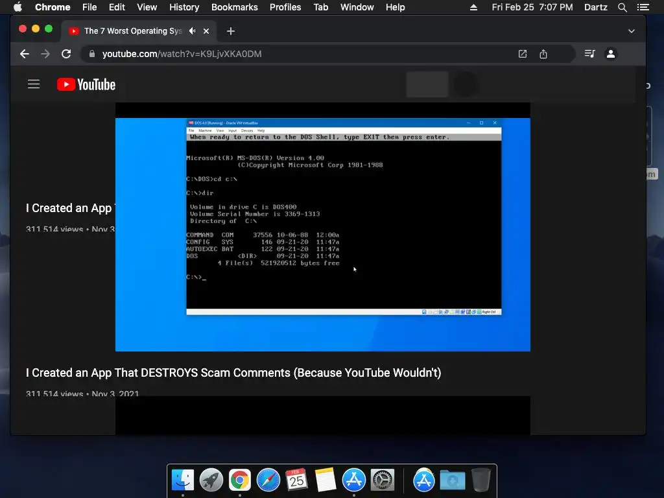Expand the tab search chevron

[x=632, y=31]
